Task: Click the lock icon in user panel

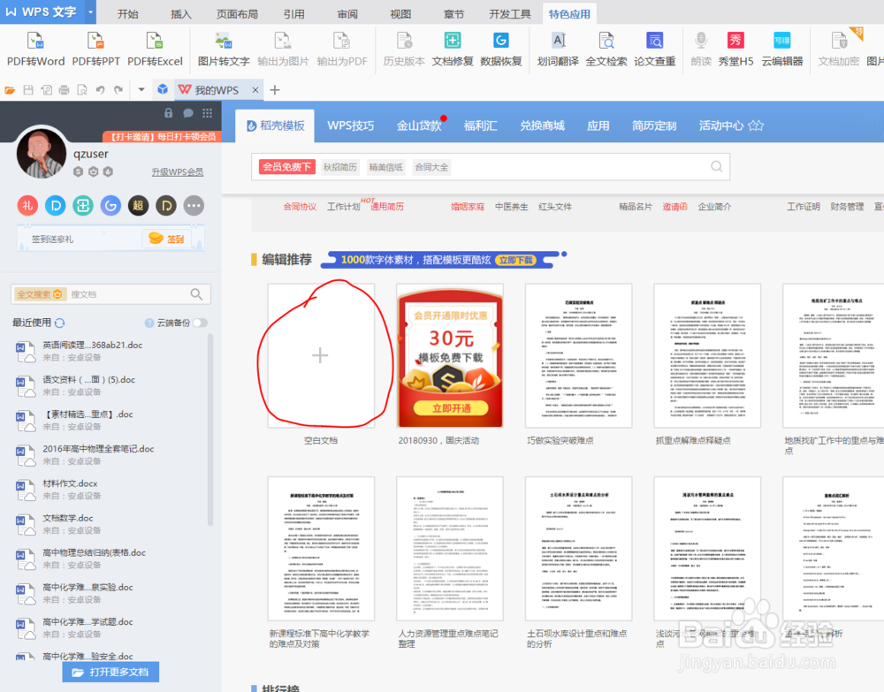Action: (x=169, y=113)
